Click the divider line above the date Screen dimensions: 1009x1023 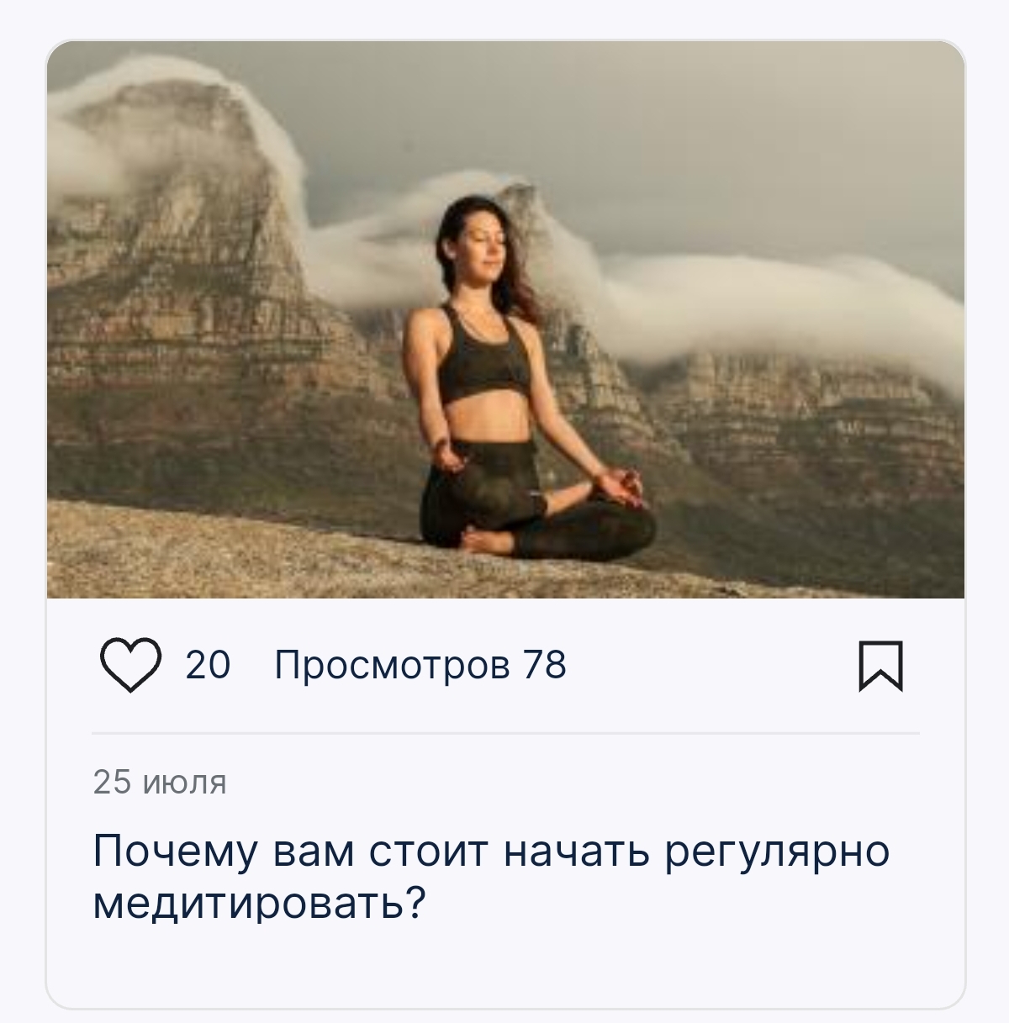tap(505, 733)
